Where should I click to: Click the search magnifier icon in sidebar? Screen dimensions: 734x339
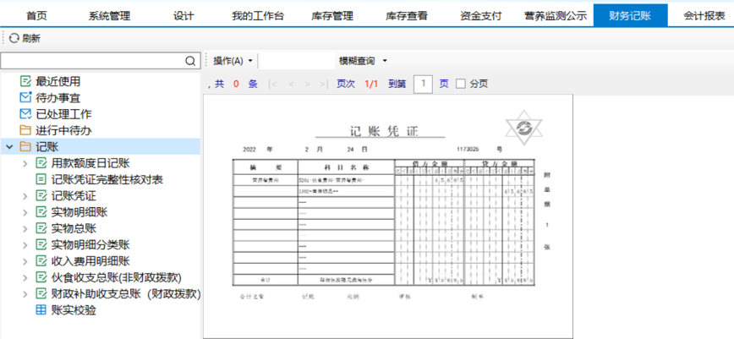click(x=190, y=61)
